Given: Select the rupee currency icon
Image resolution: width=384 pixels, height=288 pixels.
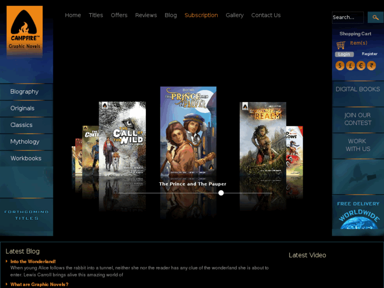Looking at the screenshot, I should coord(371,66).
